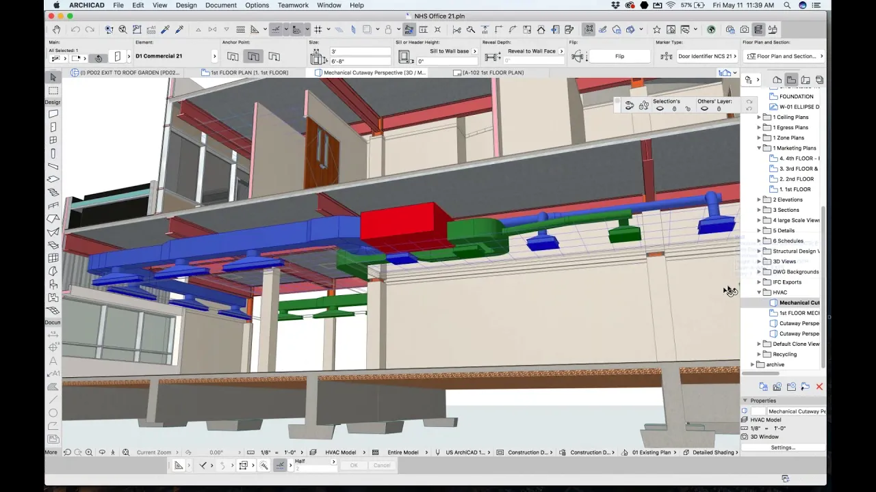The height and width of the screenshot is (492, 876).
Task: Click the star Favorites icon
Action: pos(656,29)
